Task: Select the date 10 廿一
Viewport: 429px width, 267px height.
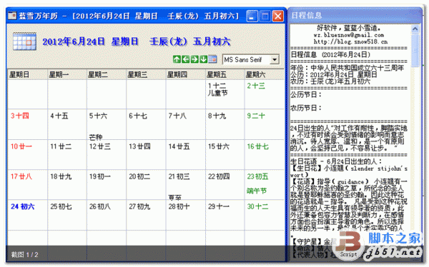Action: click(x=27, y=155)
